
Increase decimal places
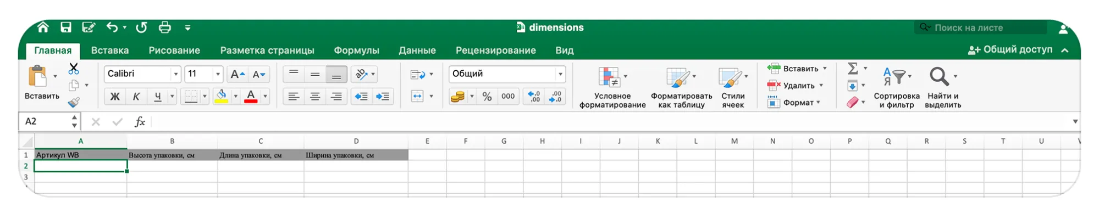click(x=534, y=97)
